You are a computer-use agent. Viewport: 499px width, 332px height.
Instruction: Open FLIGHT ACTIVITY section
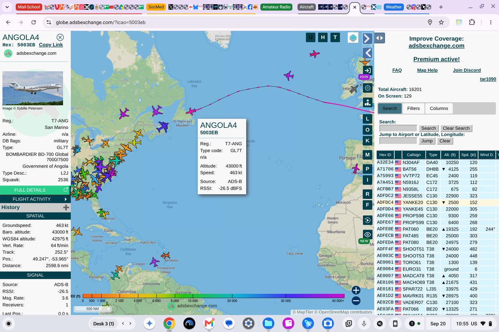click(x=35, y=199)
